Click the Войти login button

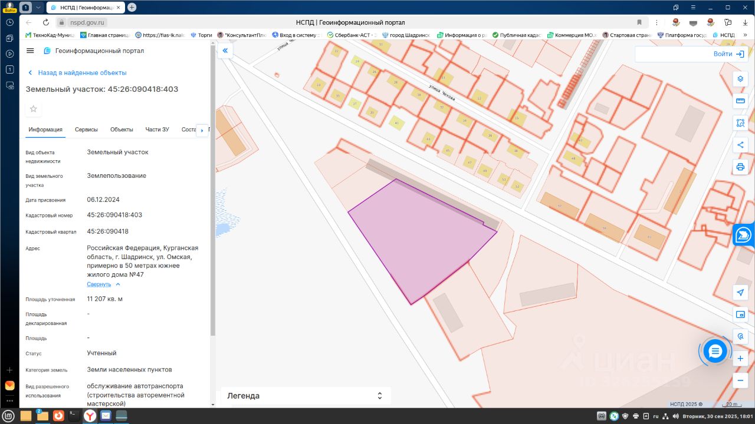click(728, 54)
